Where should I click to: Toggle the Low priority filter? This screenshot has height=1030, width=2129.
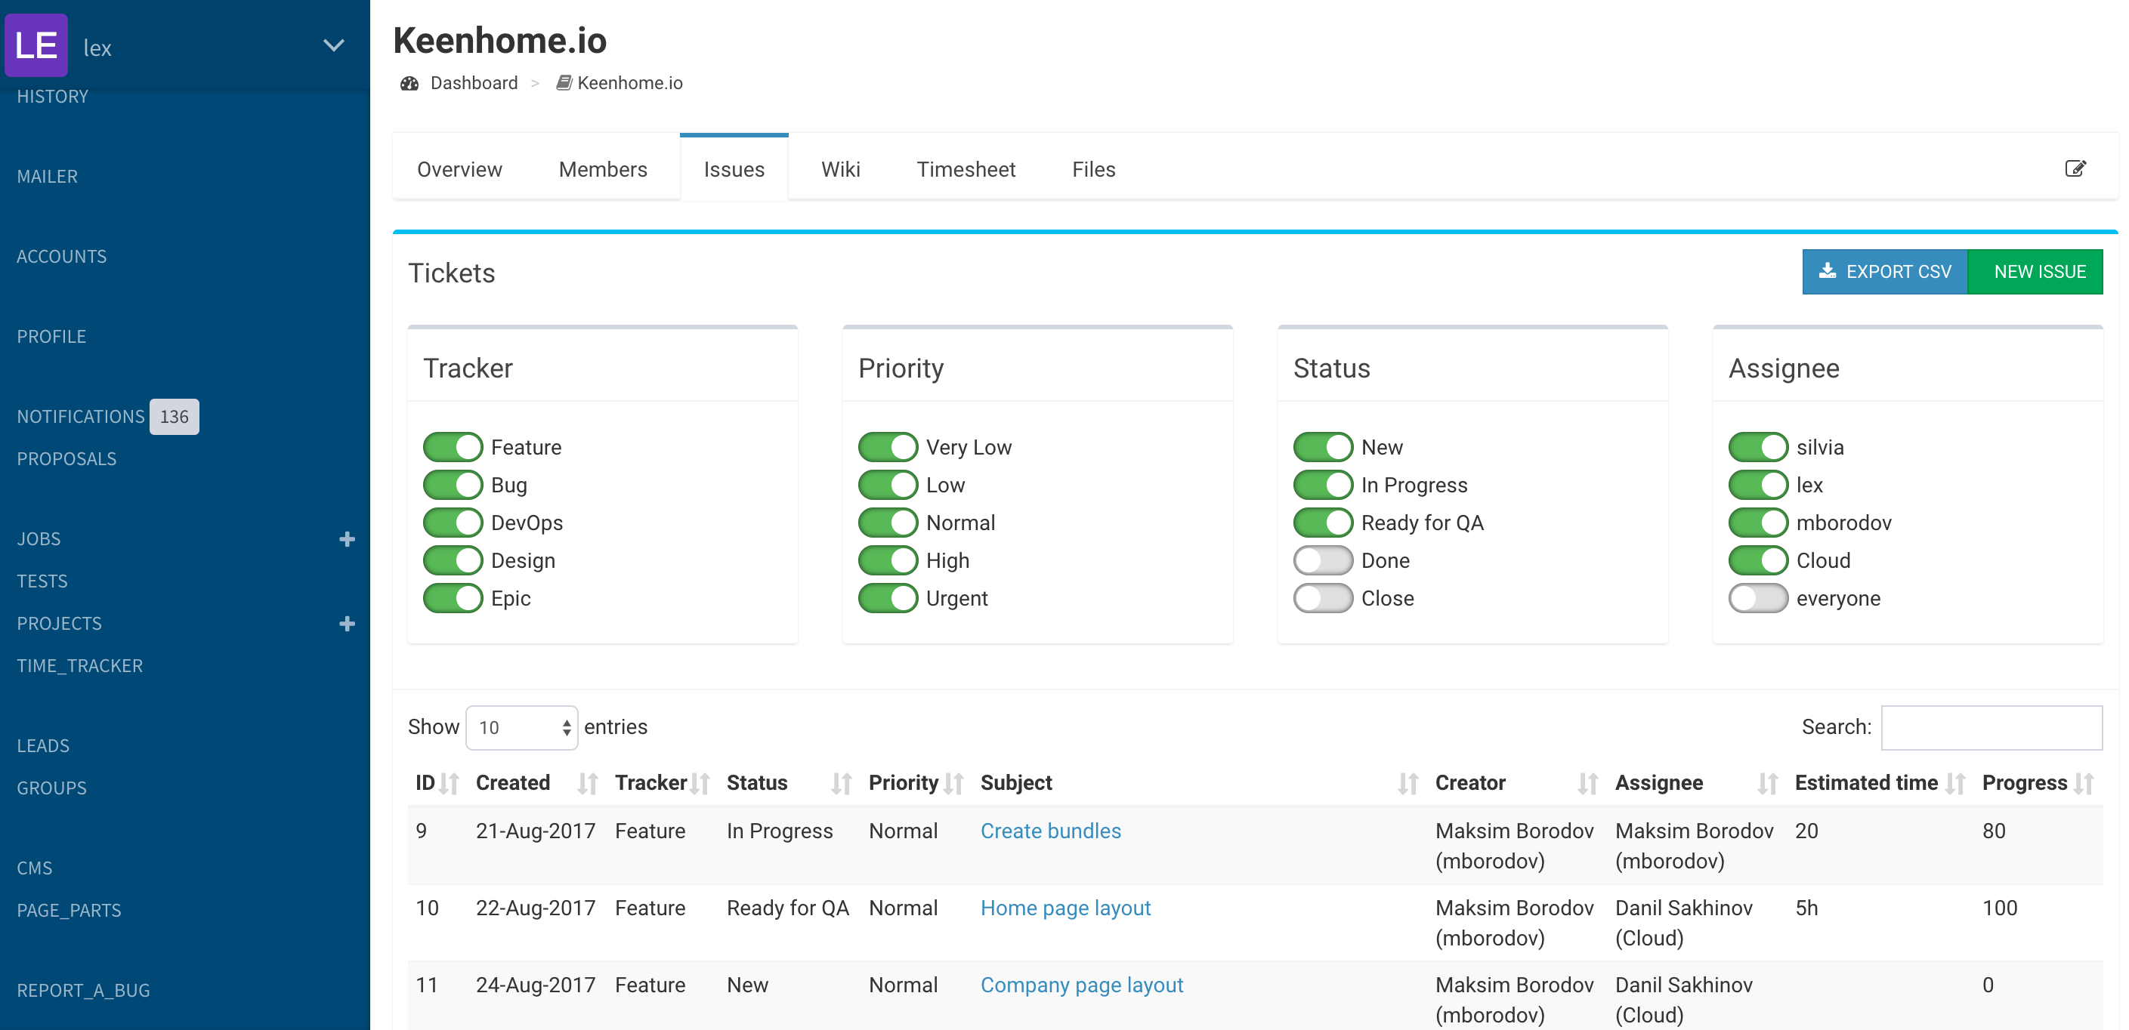click(888, 485)
